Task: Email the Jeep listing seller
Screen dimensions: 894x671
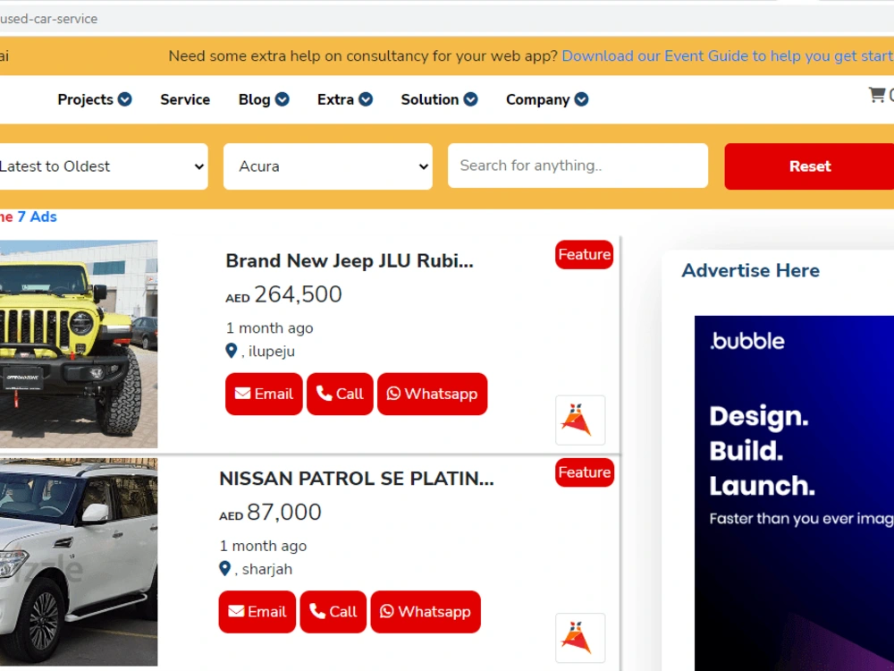Action: 264,394
